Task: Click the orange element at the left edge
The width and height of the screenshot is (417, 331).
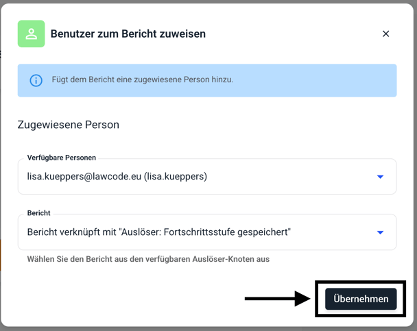Action: 1,255
